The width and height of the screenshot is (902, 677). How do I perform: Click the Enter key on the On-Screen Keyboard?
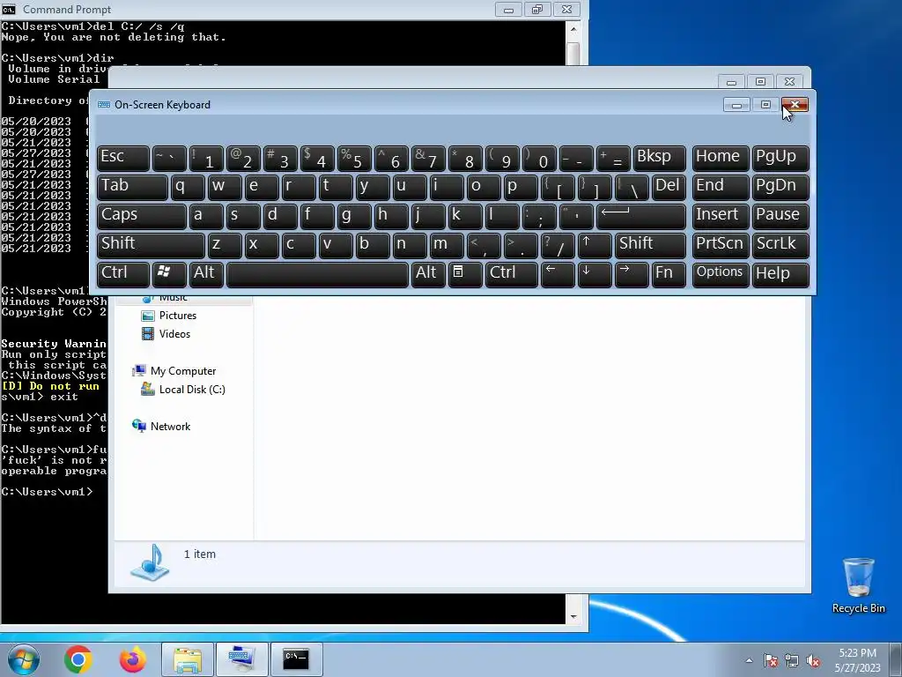tap(641, 215)
